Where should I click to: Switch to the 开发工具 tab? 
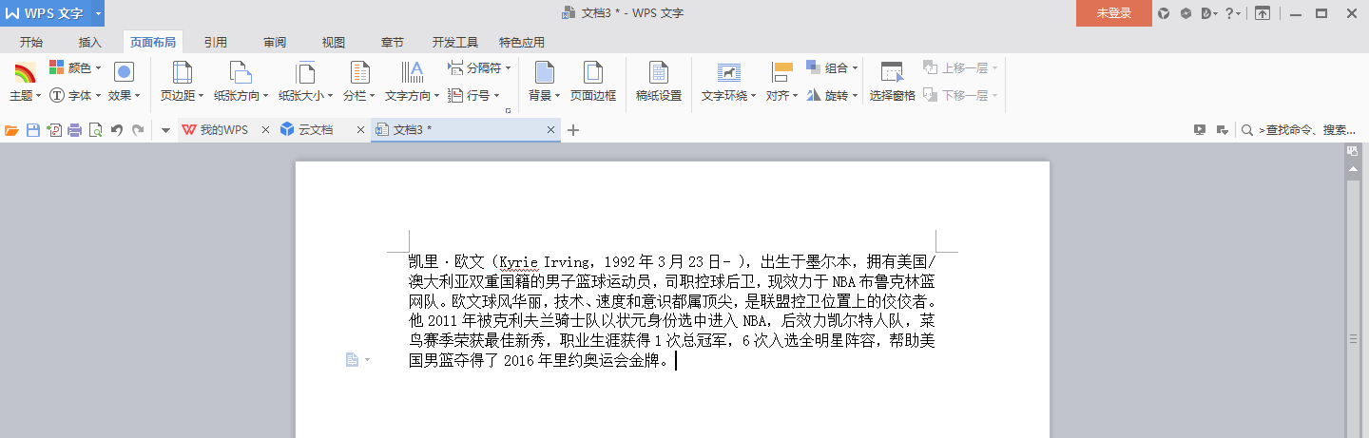pyautogui.click(x=455, y=42)
